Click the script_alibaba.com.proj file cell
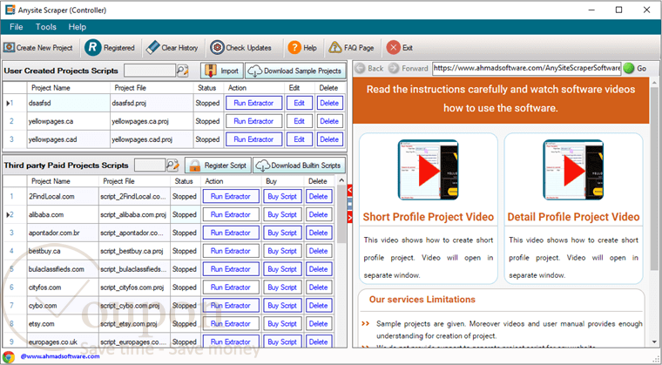 134,214
